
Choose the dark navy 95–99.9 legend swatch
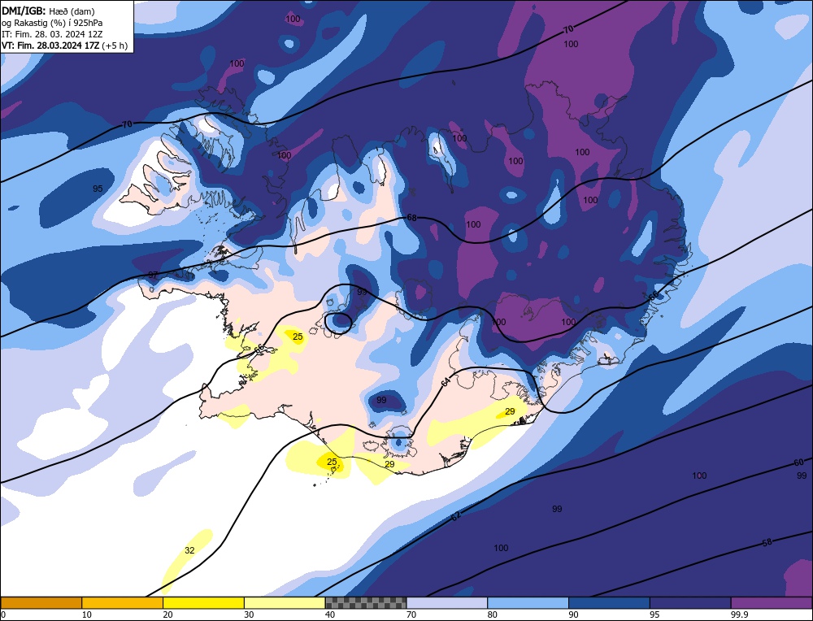coord(690,602)
